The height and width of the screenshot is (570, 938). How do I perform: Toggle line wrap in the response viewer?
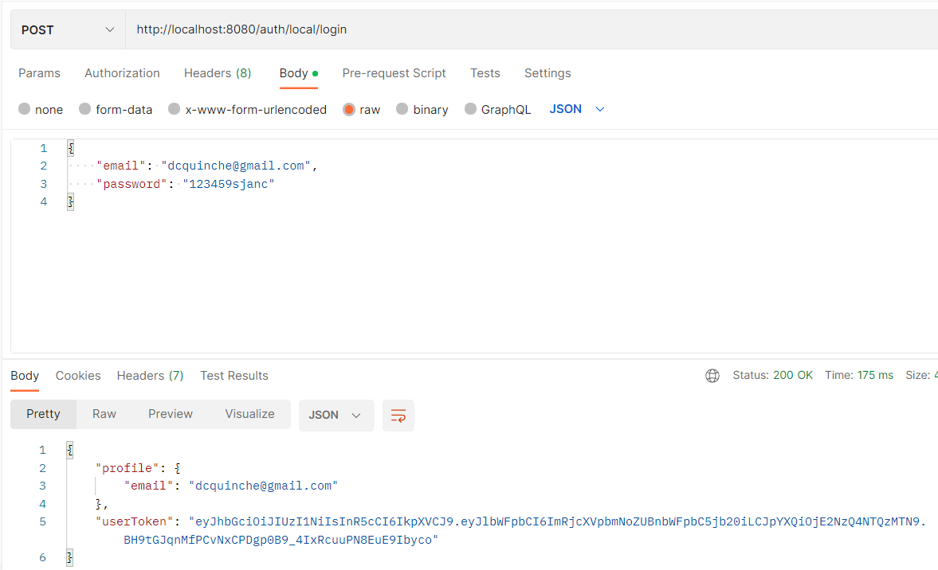[x=398, y=415]
